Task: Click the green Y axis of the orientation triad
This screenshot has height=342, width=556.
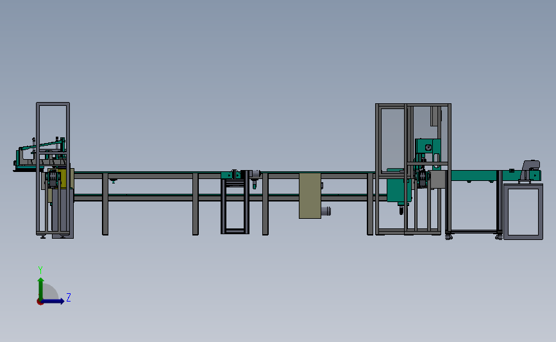Action: (x=41, y=289)
